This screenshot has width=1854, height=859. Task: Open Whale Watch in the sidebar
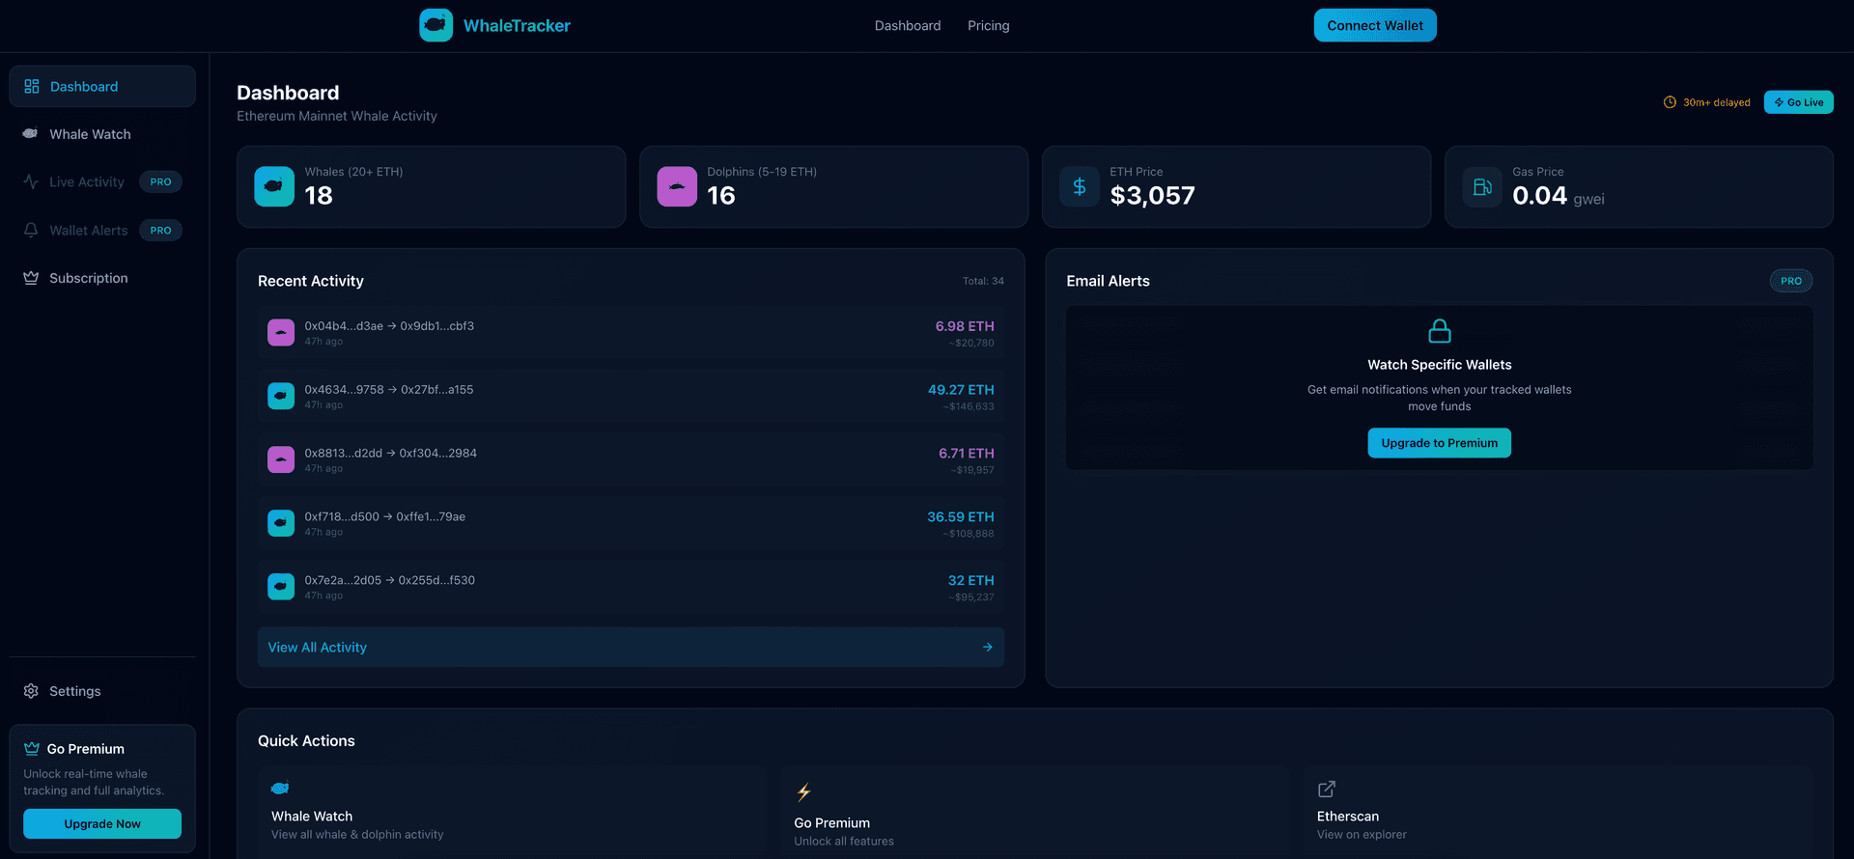click(90, 134)
